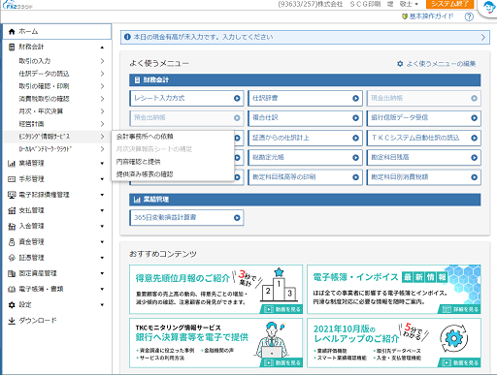The image size is (497, 375).
Task: Click the 支払管理 icon in sidebar
Action: pos(12,210)
